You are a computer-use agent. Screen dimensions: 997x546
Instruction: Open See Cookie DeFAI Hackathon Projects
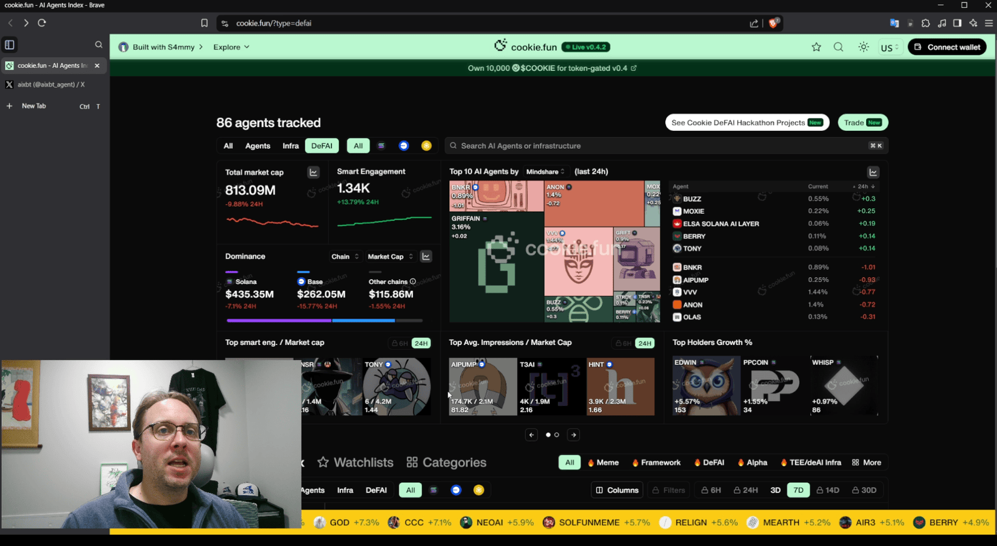tap(747, 123)
